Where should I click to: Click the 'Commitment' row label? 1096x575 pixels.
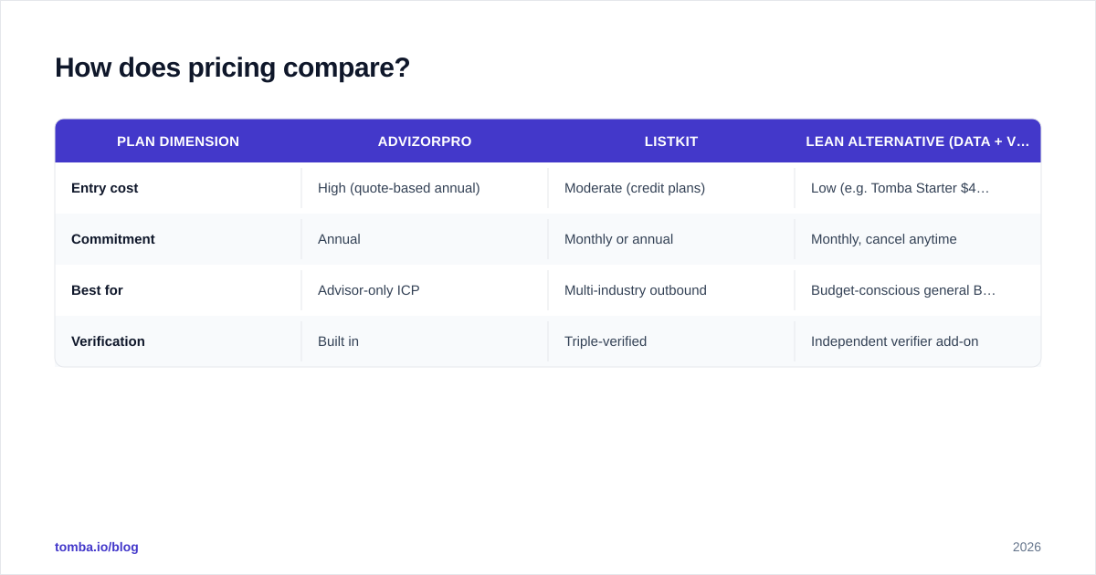[x=178, y=239]
